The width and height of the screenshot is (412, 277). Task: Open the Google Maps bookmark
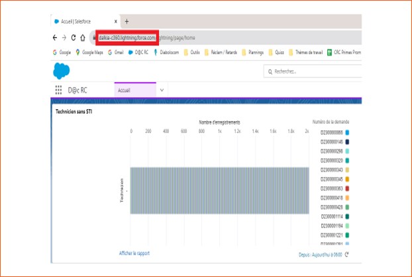[89, 52]
